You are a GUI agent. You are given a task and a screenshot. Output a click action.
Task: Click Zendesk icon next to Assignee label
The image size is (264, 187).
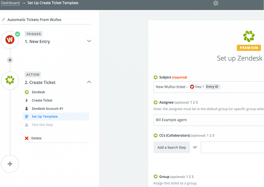pyautogui.click(x=155, y=102)
